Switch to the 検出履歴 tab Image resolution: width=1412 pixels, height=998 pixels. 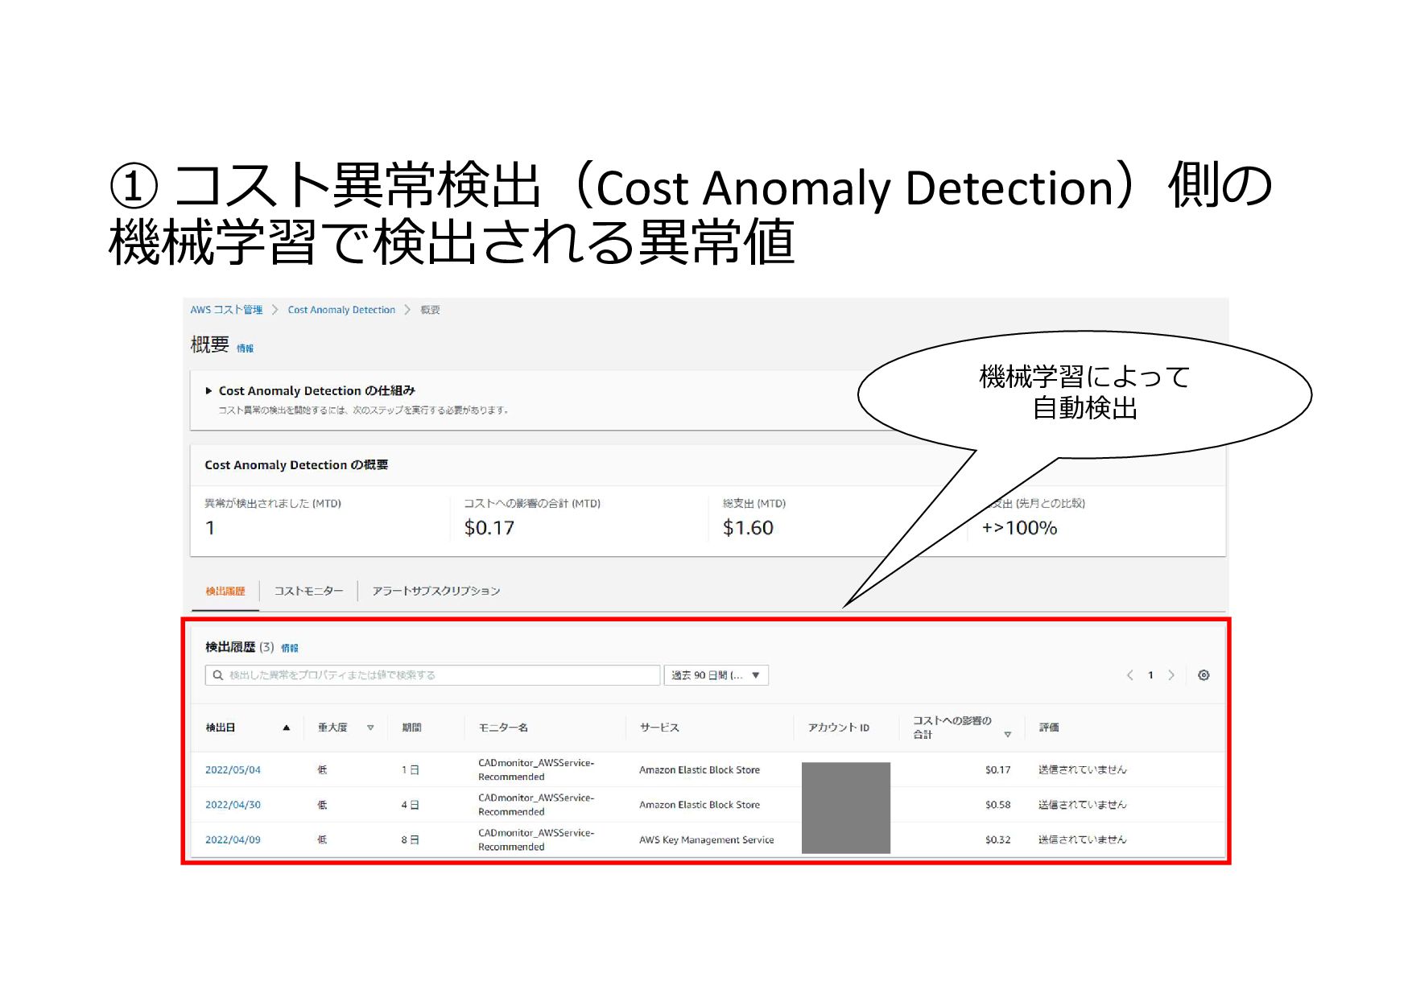(225, 591)
